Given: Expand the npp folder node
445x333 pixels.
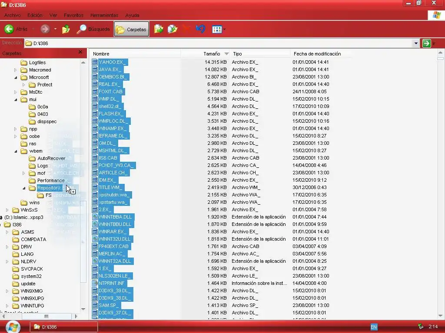Looking at the screenshot, I should click(x=15, y=129).
